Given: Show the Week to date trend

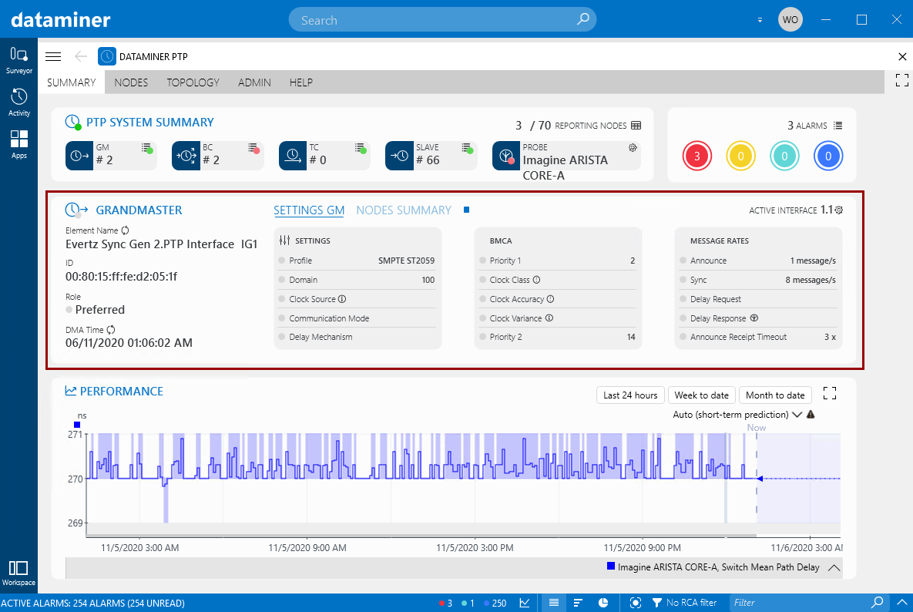Looking at the screenshot, I should pos(702,395).
